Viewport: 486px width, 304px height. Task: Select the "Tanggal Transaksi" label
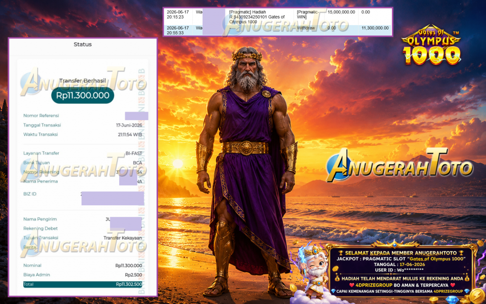pos(42,125)
